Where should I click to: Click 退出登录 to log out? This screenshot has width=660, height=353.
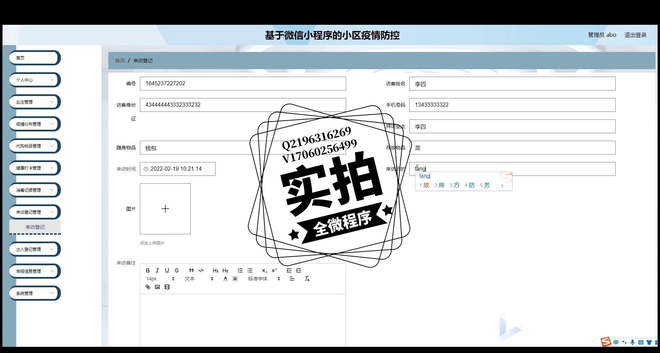click(635, 35)
